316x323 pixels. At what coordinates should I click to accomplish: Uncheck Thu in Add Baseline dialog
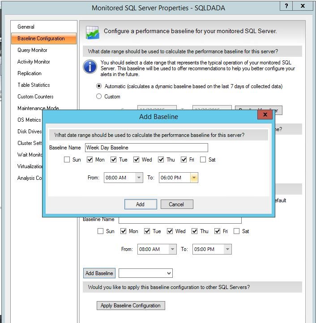[161, 160]
